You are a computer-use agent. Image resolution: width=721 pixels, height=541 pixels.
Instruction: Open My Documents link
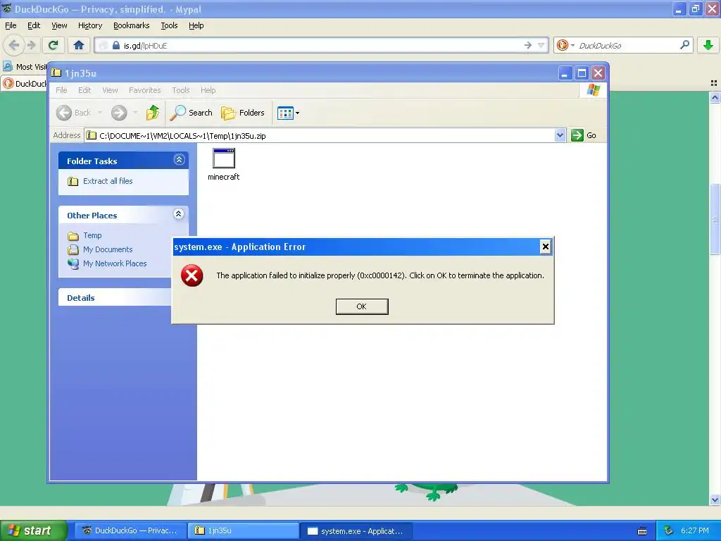point(108,249)
